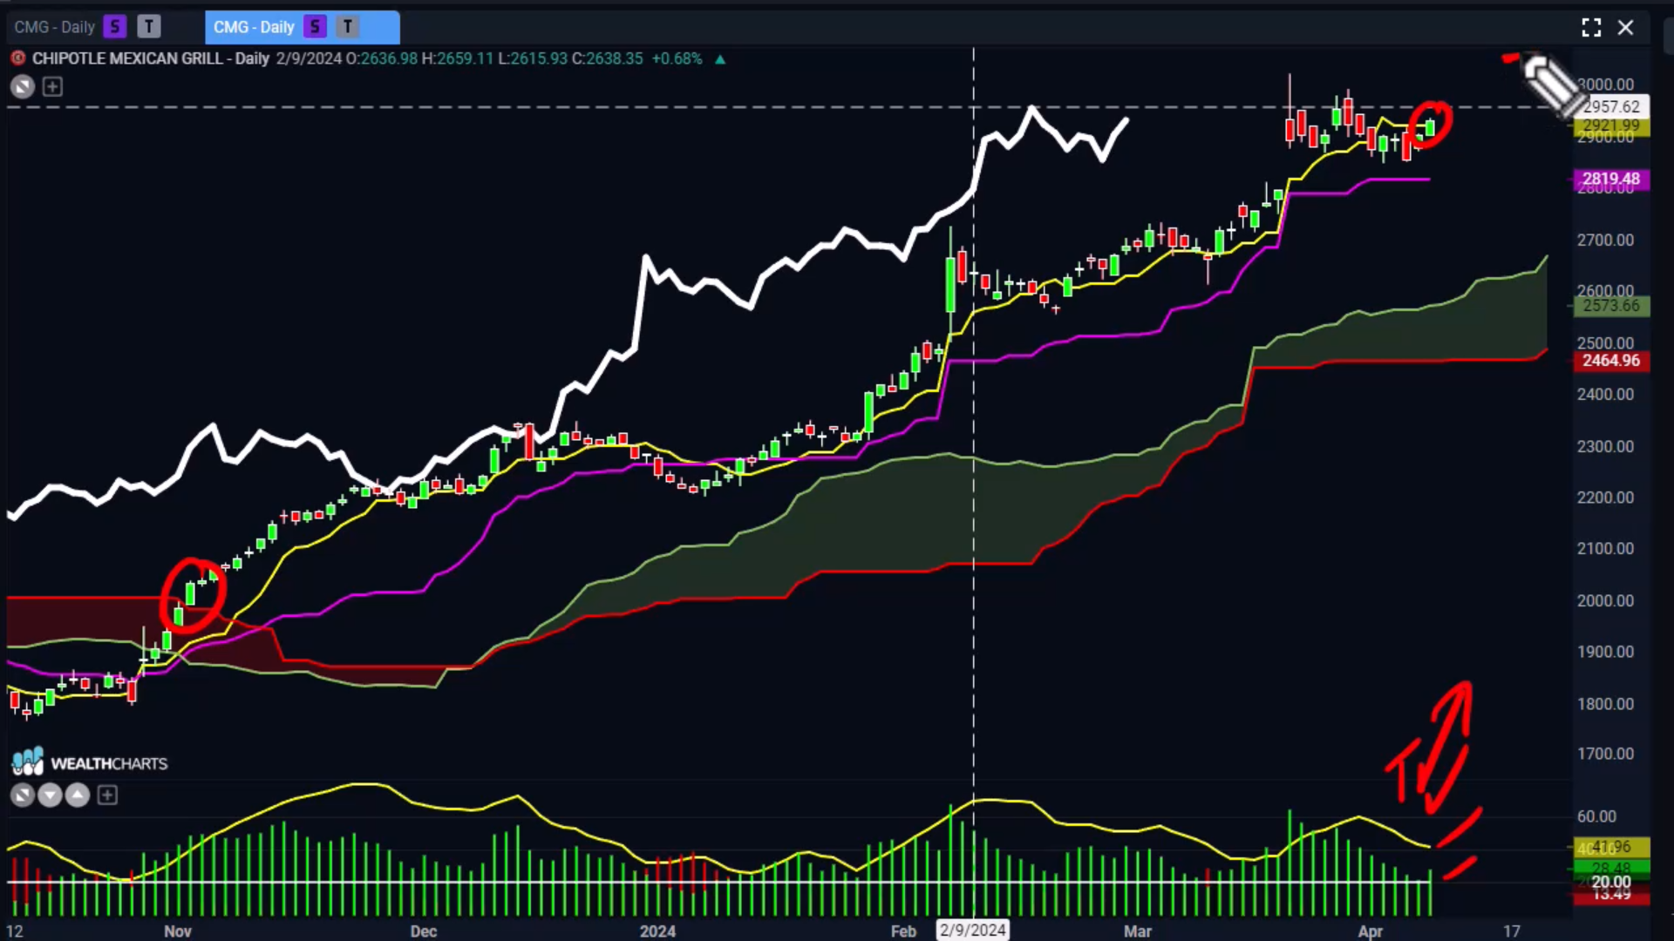The height and width of the screenshot is (941, 1674).
Task: Click the 1800.00 price axis label
Action: pyautogui.click(x=1605, y=704)
